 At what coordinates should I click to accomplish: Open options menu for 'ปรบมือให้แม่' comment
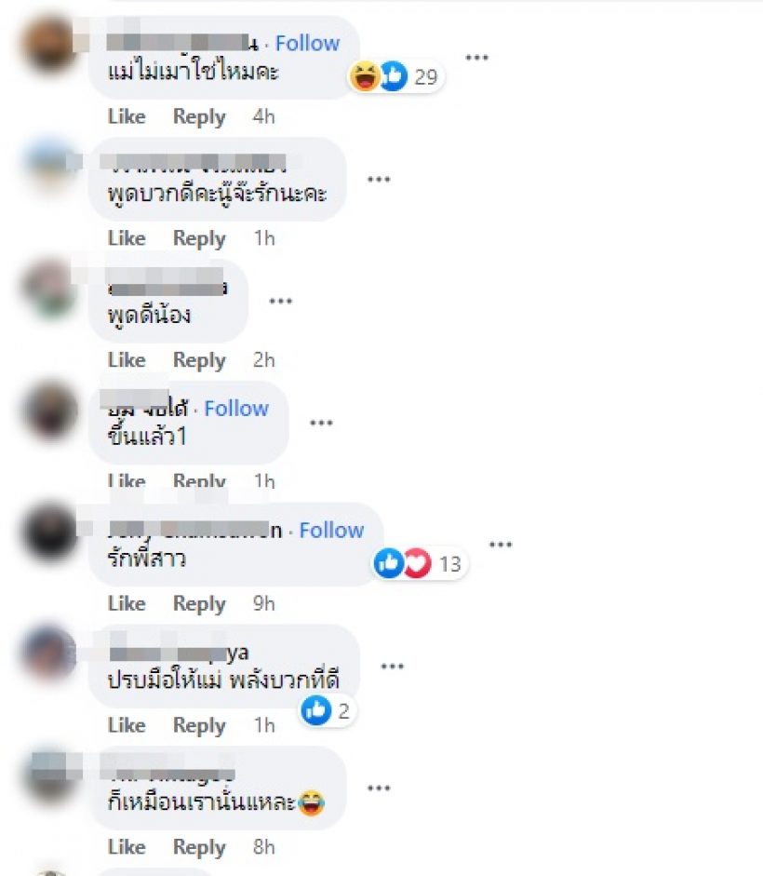(392, 667)
